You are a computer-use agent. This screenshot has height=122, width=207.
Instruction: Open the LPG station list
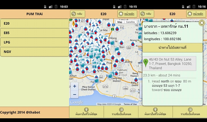(35, 42)
